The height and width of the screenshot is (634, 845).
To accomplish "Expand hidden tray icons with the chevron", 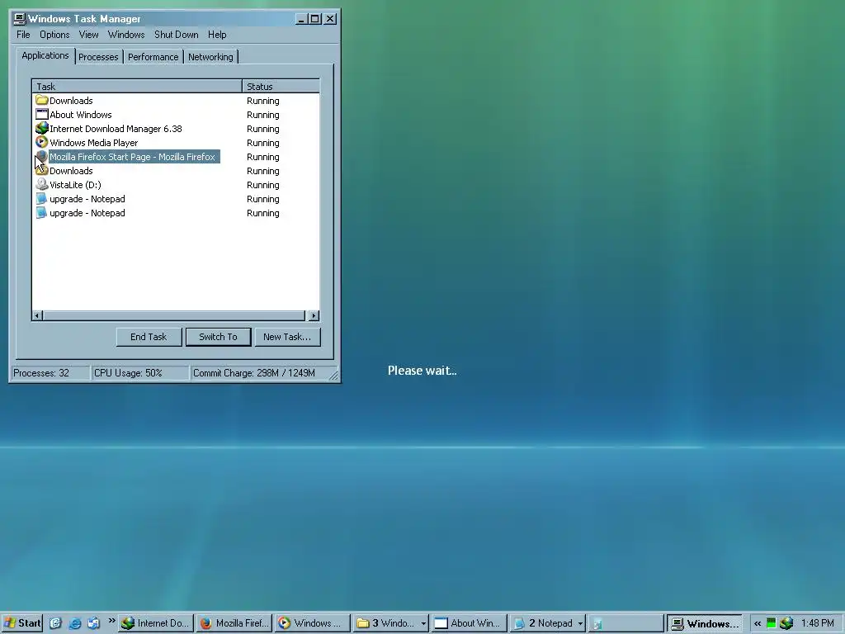I will (758, 623).
